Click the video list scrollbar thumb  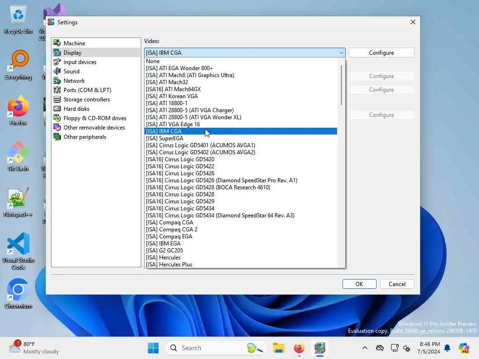(341, 86)
